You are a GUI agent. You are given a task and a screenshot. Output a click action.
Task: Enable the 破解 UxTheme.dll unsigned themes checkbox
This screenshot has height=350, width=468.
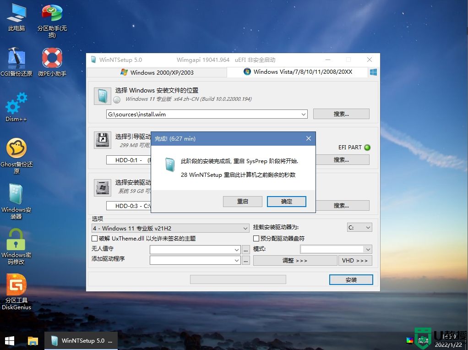pos(94,238)
